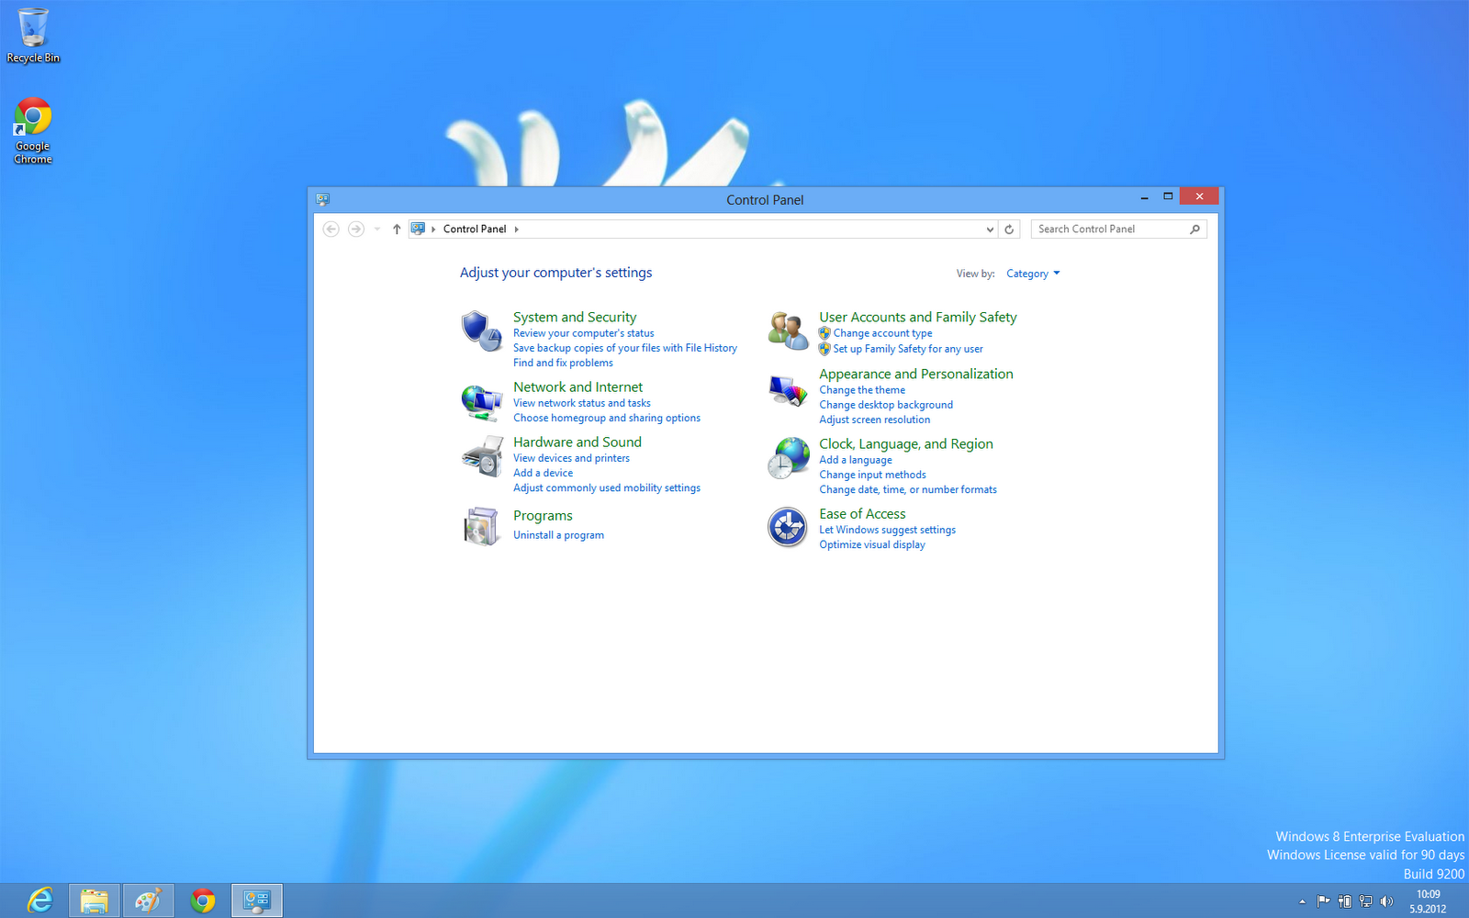Click the Search Control Panel field
This screenshot has width=1469, height=918.
click(x=1118, y=229)
